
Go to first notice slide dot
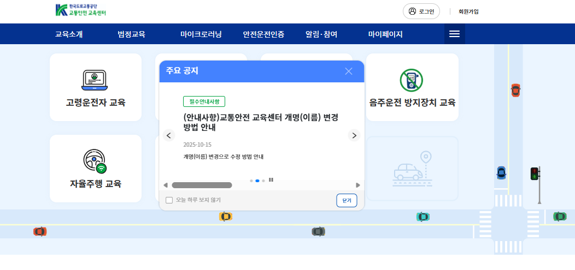pos(251,181)
